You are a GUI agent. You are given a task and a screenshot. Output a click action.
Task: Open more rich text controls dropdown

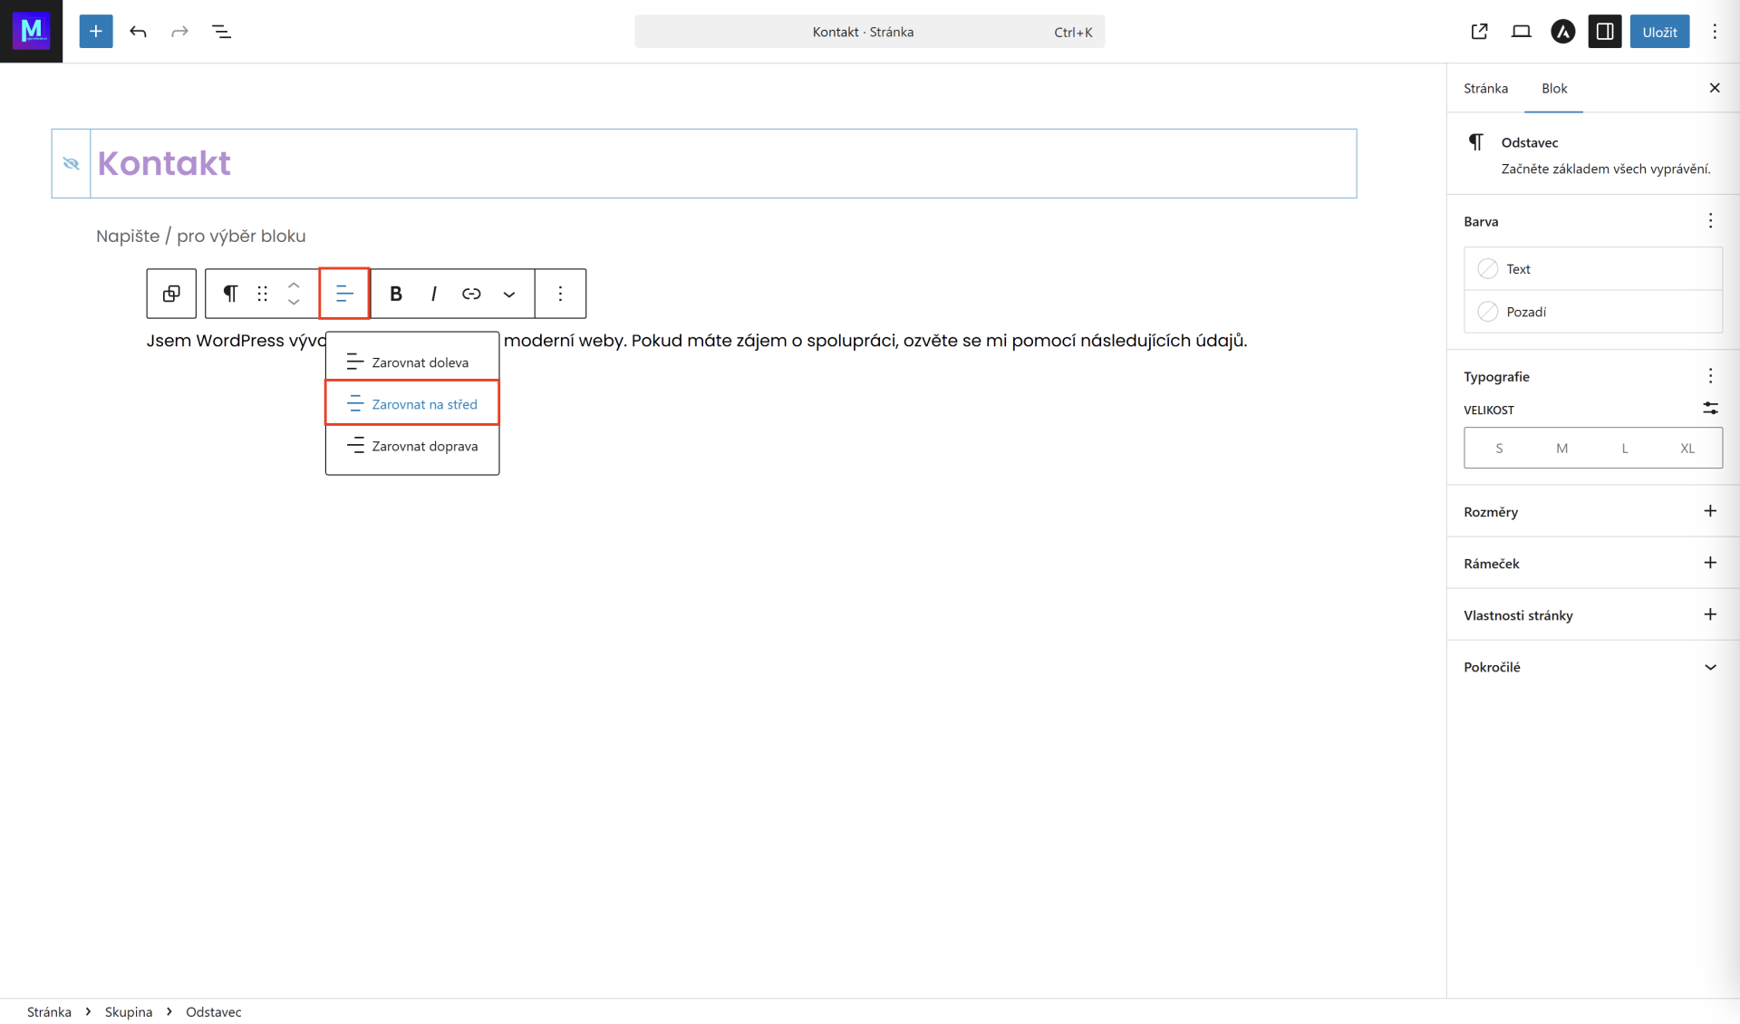pos(509,294)
